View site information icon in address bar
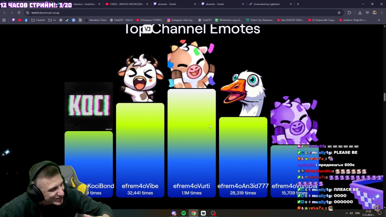Image resolution: width=386 pixels, height=217 pixels. pyautogui.click(x=28, y=13)
